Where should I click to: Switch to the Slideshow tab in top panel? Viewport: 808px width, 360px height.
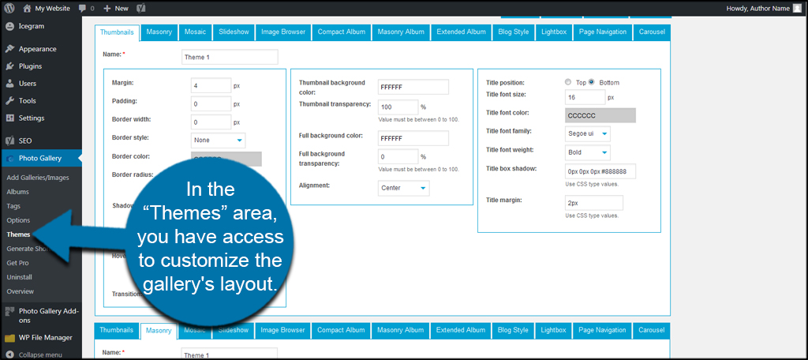pos(234,32)
